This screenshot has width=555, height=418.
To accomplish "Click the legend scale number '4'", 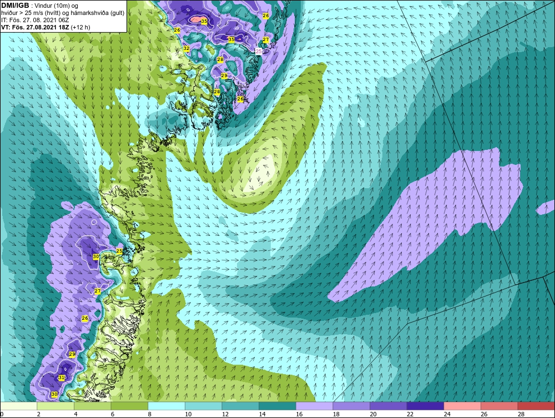I will (75, 414).
